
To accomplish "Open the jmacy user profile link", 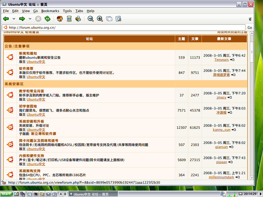I will 221,97.
